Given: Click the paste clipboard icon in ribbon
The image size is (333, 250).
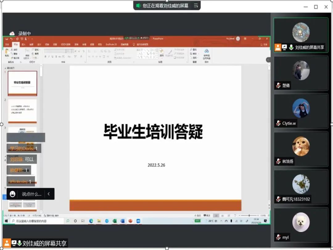Looking at the screenshot, I should 7,53.
